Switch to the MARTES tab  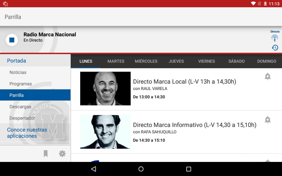coord(116,61)
